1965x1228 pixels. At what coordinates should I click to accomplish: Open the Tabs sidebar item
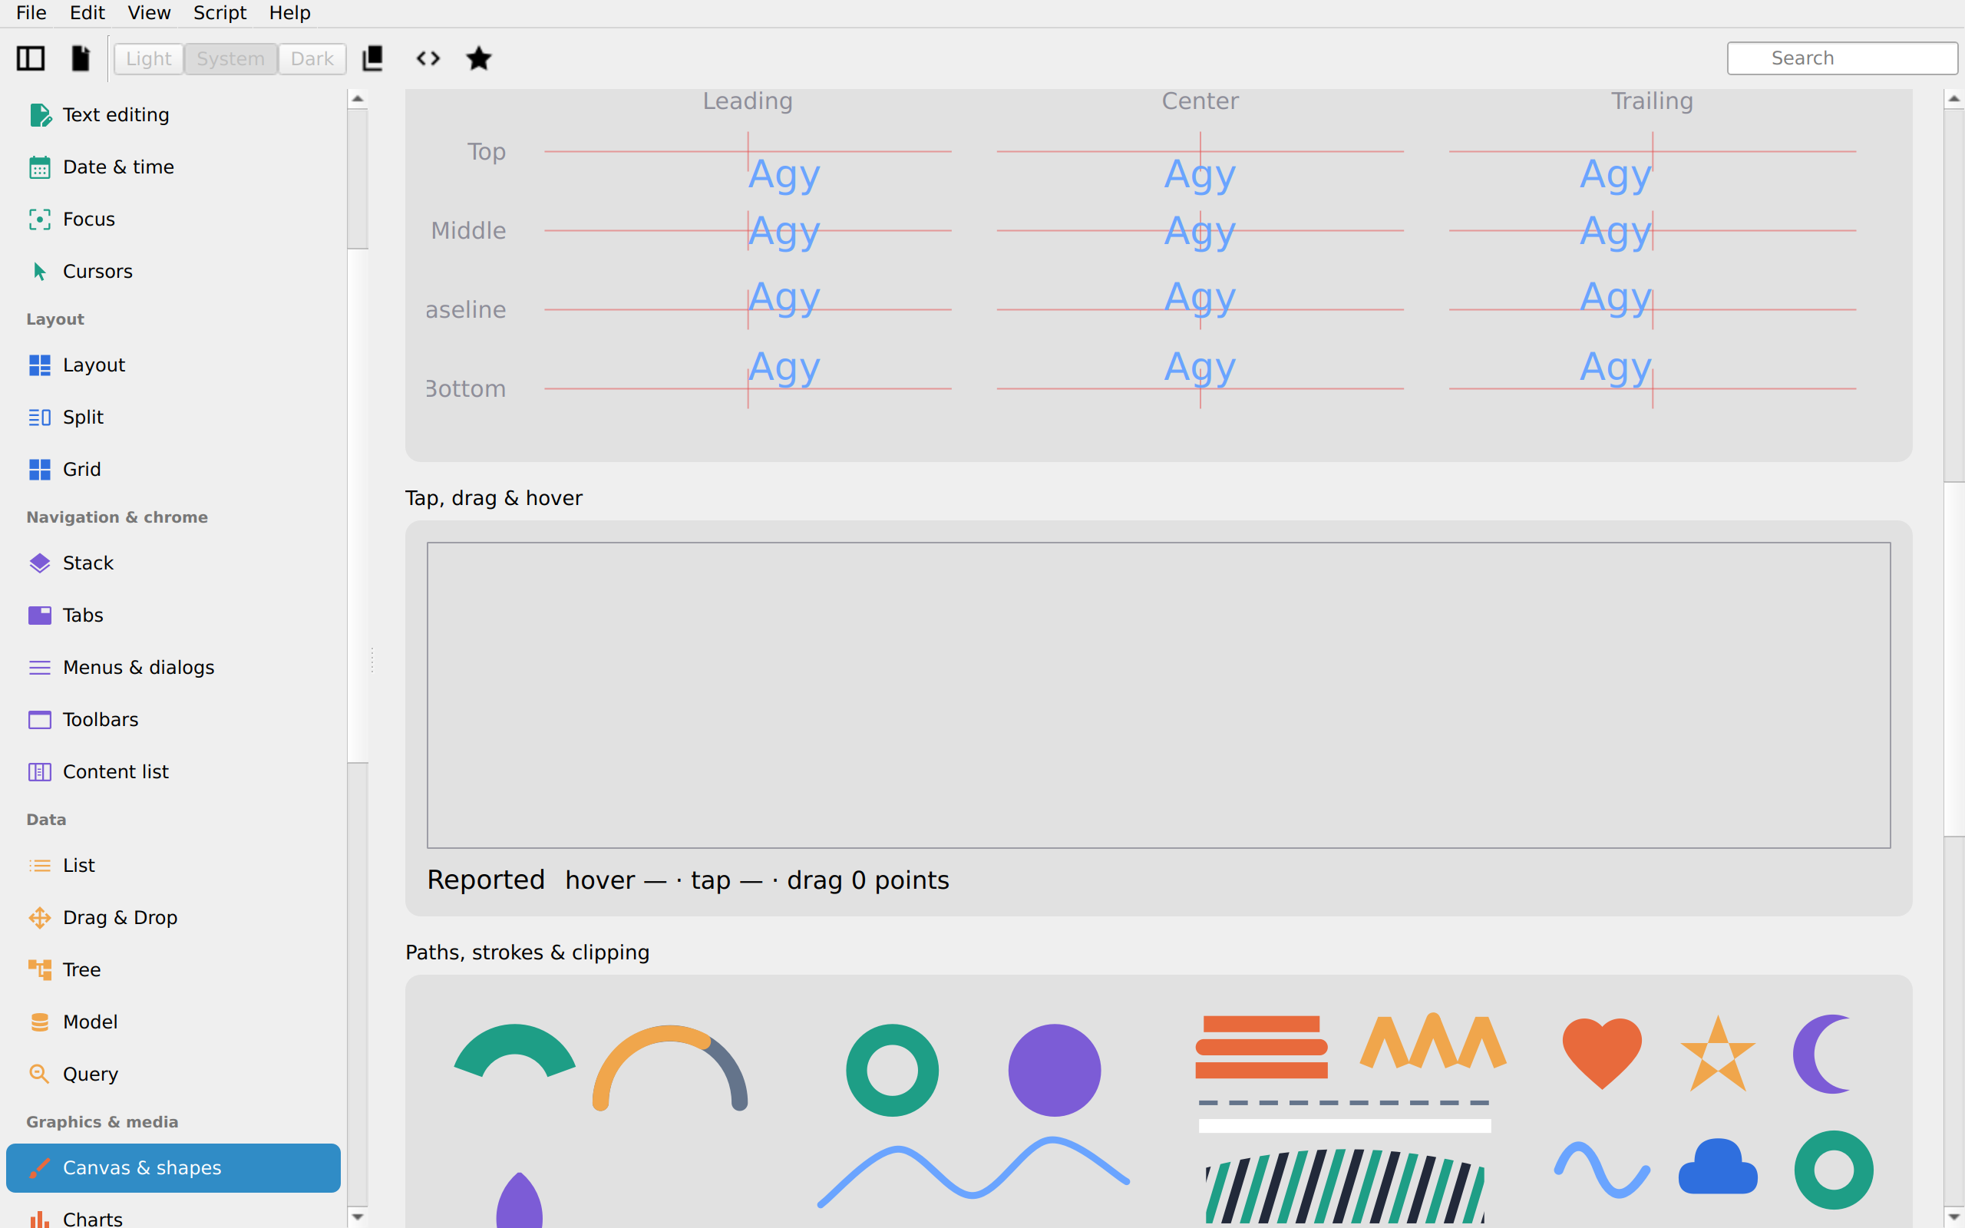(173, 615)
